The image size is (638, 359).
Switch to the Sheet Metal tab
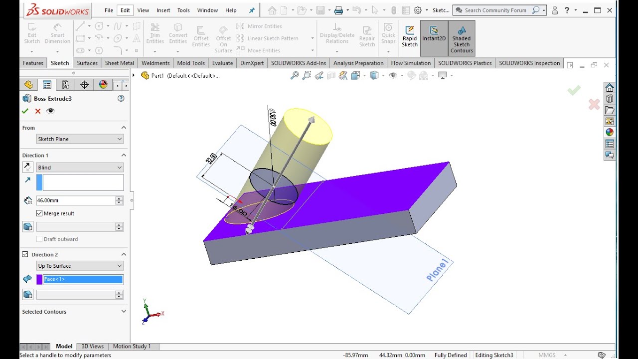click(120, 63)
